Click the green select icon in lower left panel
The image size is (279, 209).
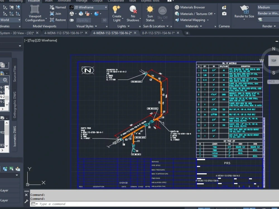coord(11,169)
